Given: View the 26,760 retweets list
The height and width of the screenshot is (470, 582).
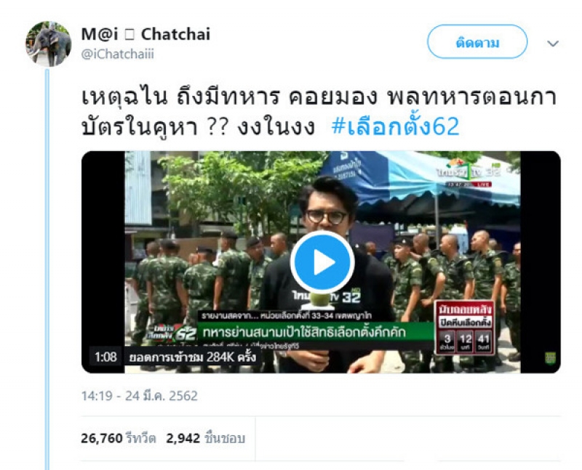Looking at the screenshot, I should point(119,439).
